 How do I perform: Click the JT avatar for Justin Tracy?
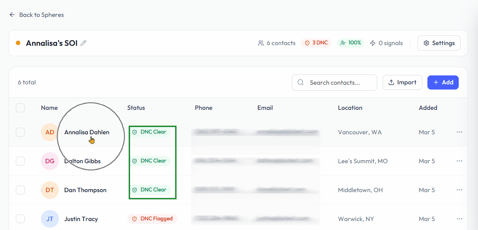[x=50, y=219]
